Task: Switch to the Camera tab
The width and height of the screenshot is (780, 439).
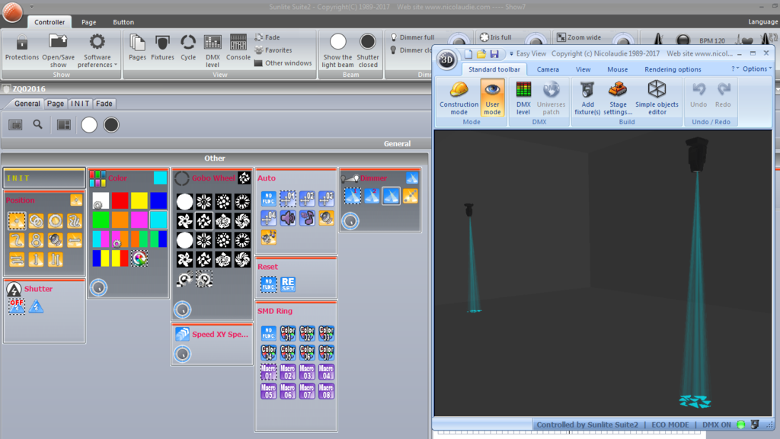Action: click(548, 69)
